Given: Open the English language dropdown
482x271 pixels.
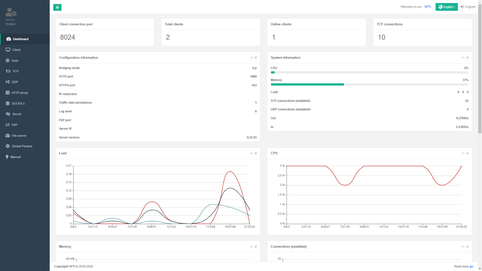Looking at the screenshot, I should click(446, 7).
